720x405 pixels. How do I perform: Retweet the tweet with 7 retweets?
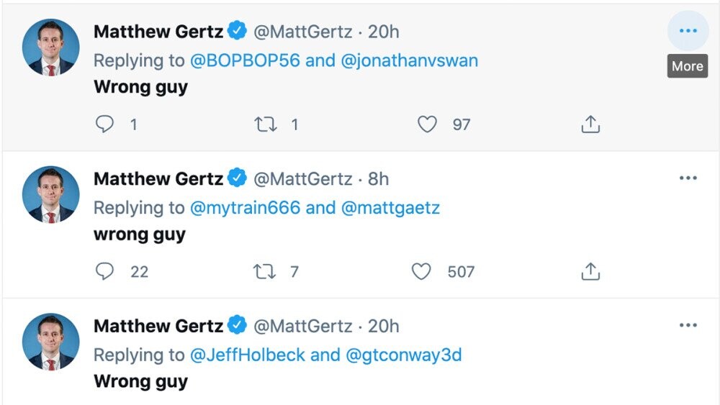265,271
